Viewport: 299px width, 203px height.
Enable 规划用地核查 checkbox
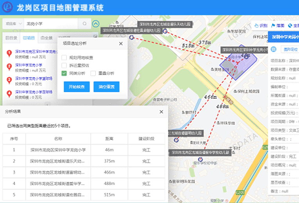[64, 57]
